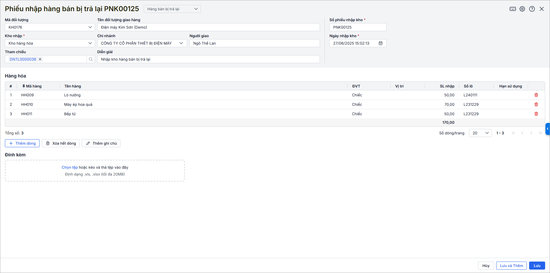
Task: Open the Chi nhánh dropdown
Action: [181, 43]
